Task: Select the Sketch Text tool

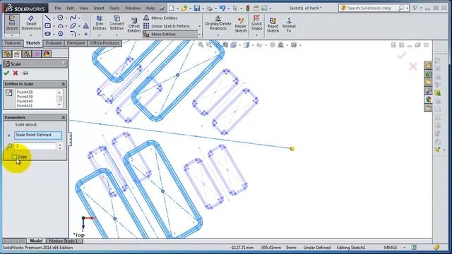Action: tap(85, 26)
